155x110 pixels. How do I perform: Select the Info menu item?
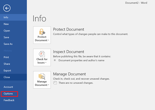pyautogui.click(x=13, y=17)
